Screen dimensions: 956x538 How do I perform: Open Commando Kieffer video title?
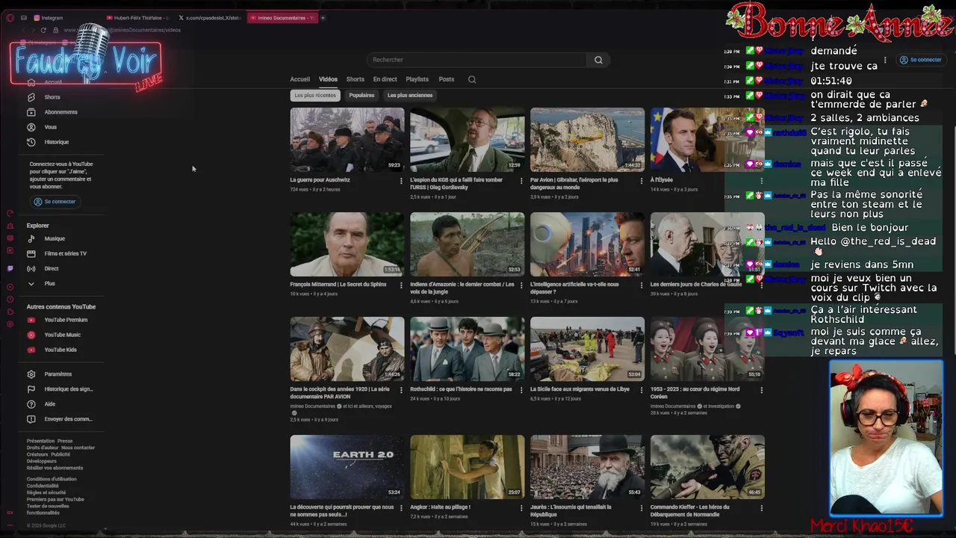pyautogui.click(x=689, y=510)
